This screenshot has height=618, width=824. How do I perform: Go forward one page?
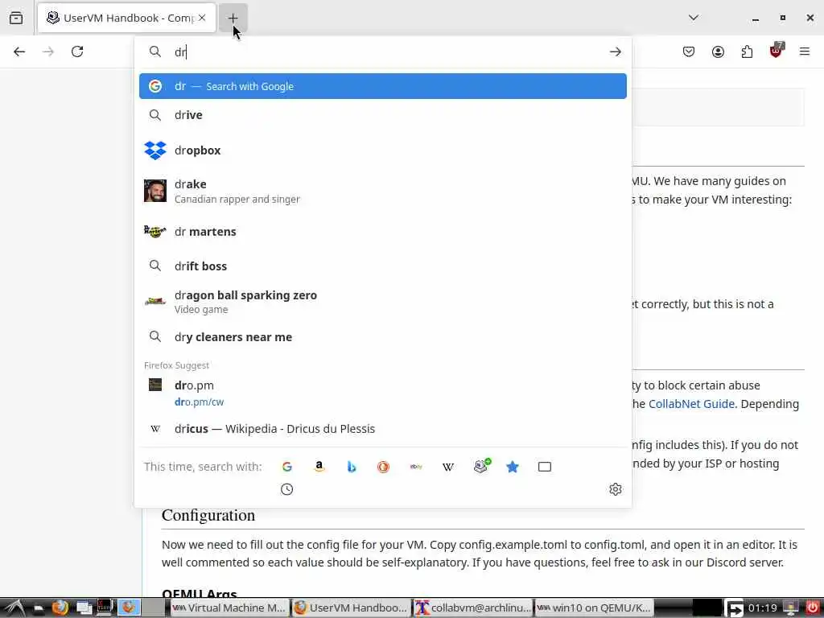[48, 51]
